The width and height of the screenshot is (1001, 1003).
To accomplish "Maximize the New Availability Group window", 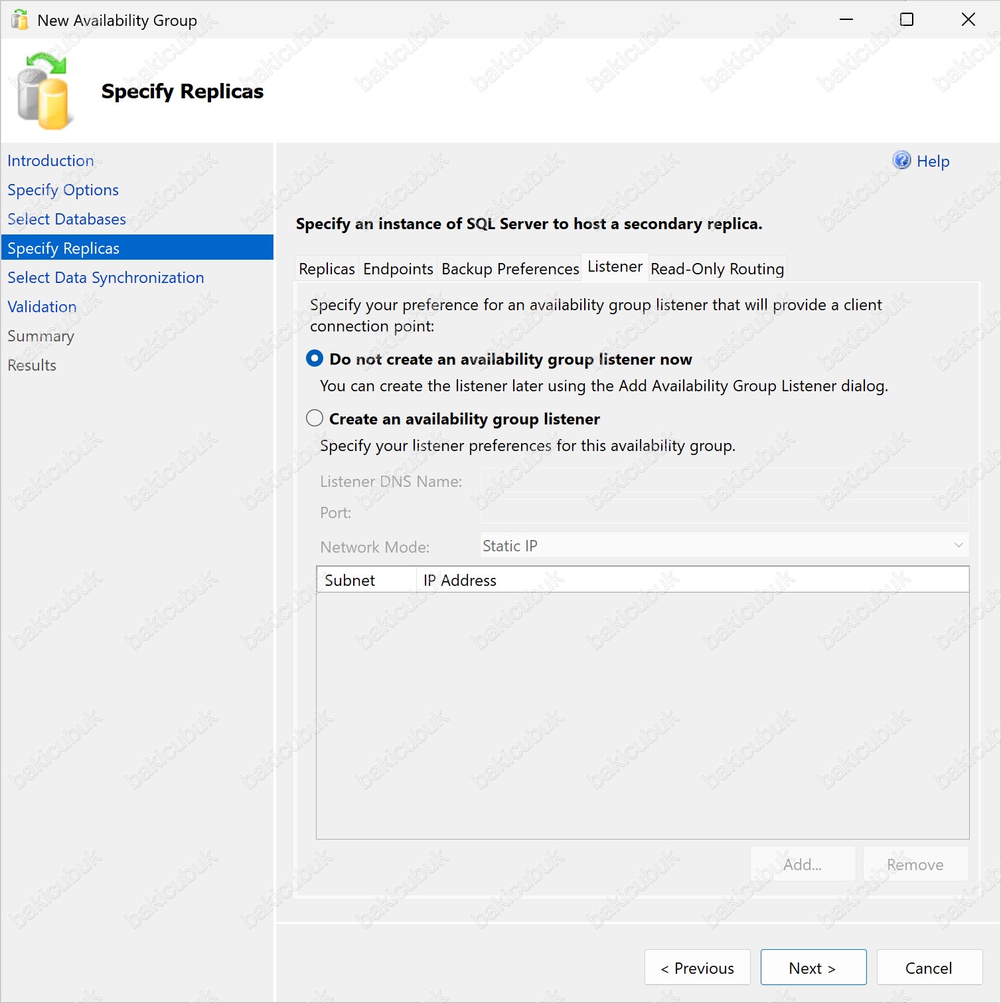I will [906, 20].
